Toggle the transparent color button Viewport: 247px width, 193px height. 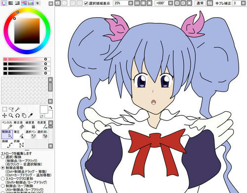(41, 116)
